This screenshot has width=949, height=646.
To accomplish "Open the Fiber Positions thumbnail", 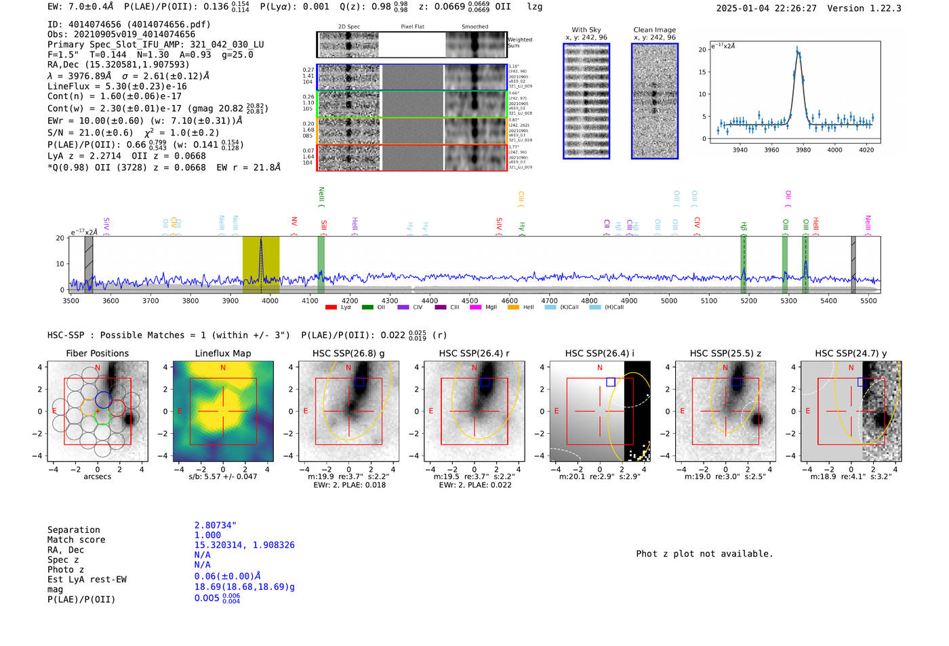I will click(98, 411).
